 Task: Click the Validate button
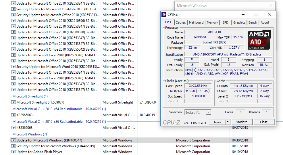point(242,122)
